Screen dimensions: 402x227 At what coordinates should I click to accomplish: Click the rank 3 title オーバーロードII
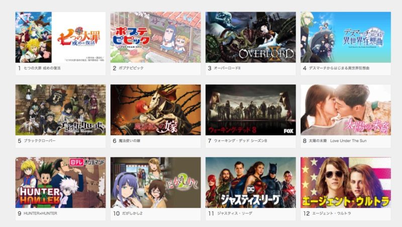tap(227, 68)
